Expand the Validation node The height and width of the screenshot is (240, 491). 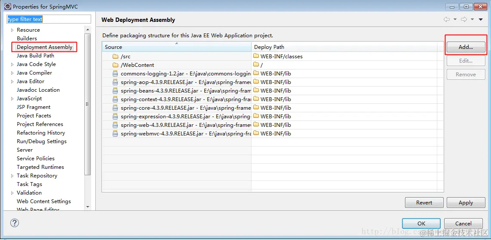point(12,193)
